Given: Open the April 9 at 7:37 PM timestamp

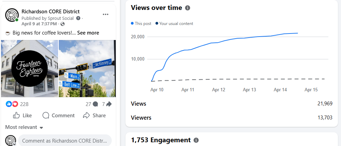Looking at the screenshot, I should tap(39, 24).
